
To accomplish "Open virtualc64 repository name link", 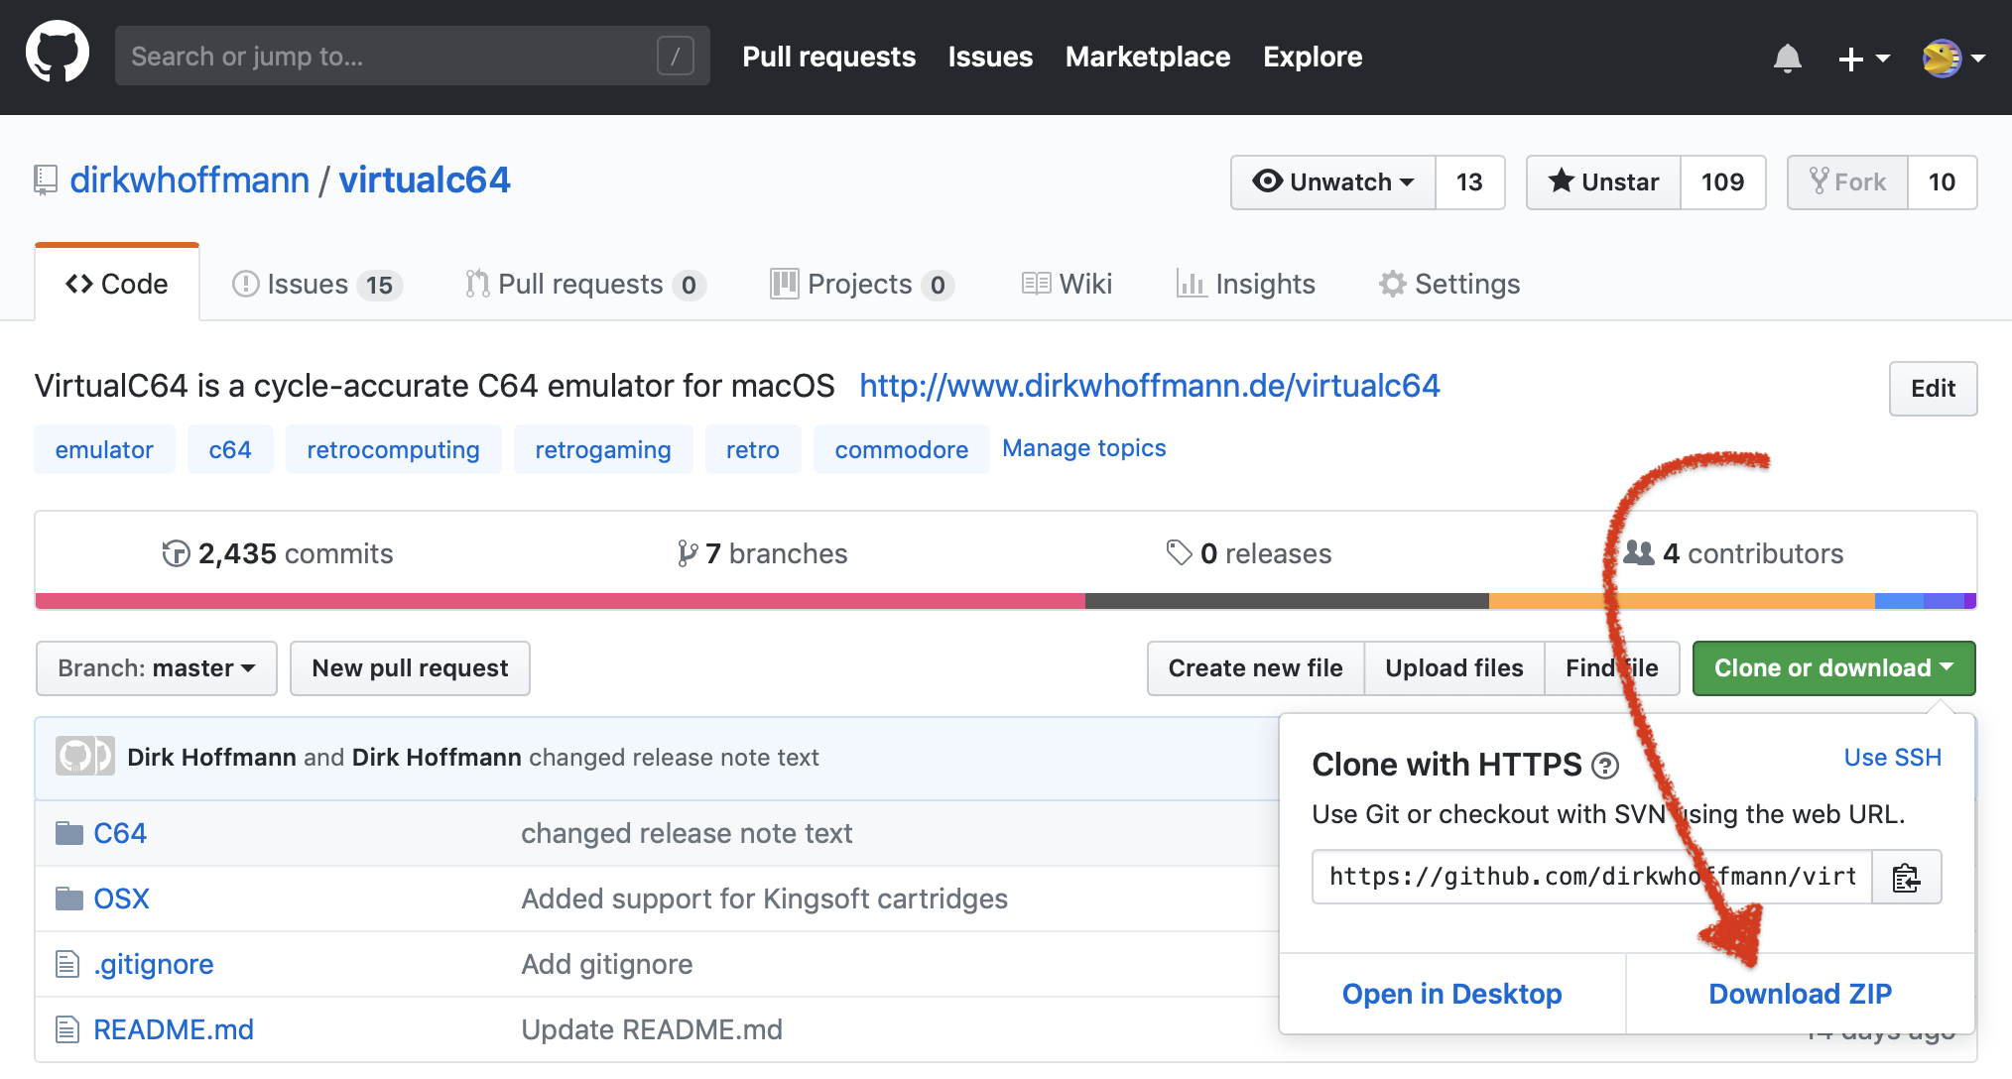I will click(x=425, y=180).
